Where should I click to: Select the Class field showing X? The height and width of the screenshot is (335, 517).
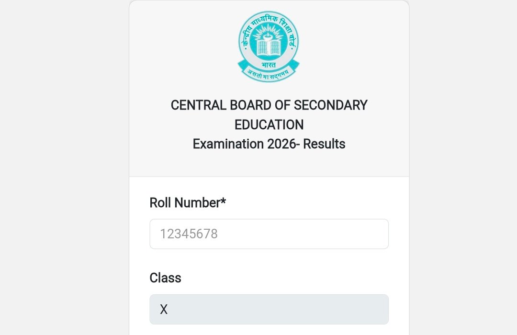pyautogui.click(x=269, y=309)
